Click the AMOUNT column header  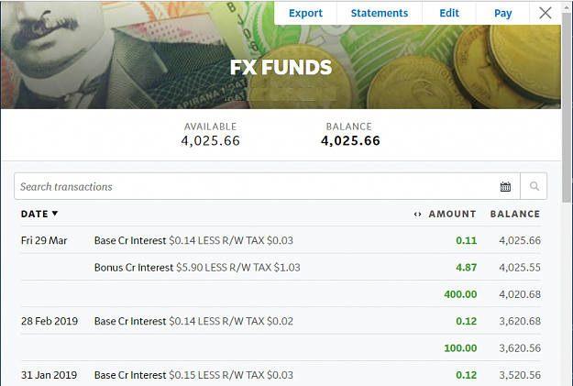click(452, 214)
